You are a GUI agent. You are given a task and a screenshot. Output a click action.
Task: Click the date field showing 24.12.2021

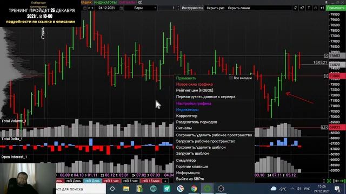click(x=107, y=8)
